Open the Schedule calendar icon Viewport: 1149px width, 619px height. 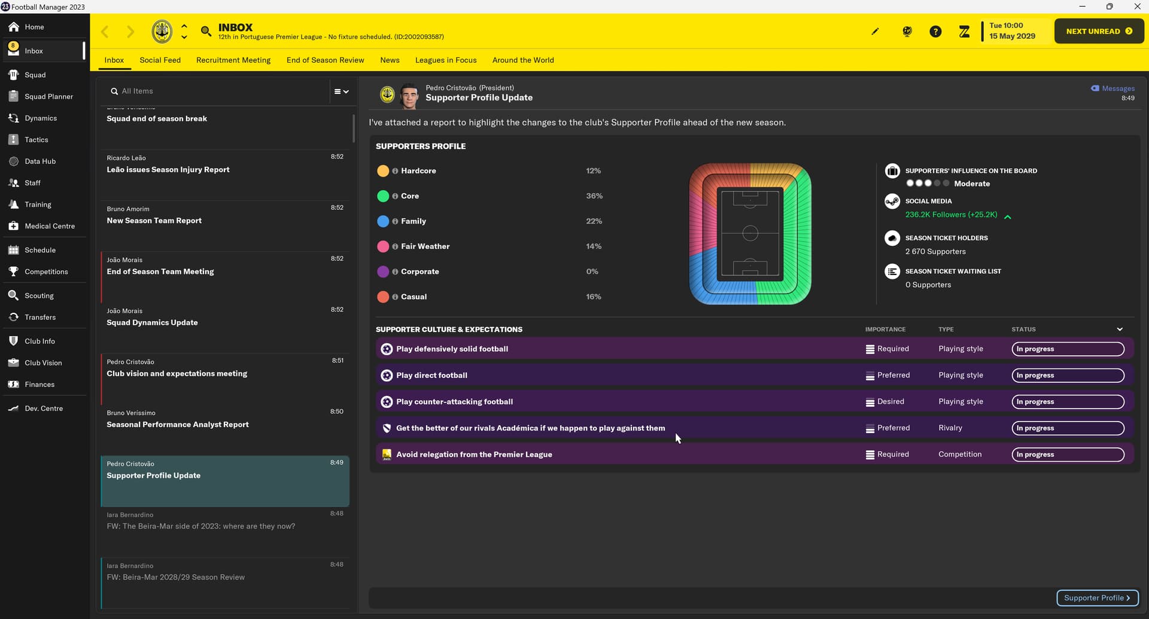pyautogui.click(x=13, y=250)
